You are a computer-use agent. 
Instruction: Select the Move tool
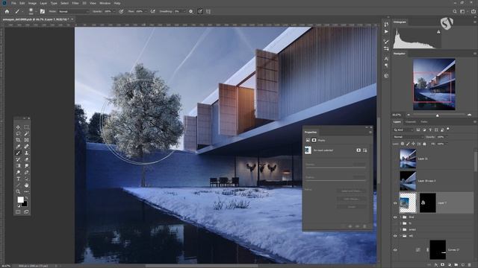point(18,127)
